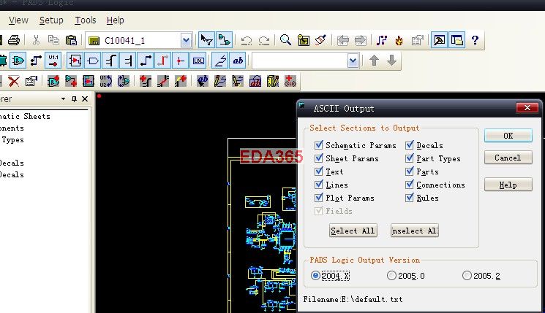Open the C10041_1 sheet dropdown
Image resolution: width=545 pixels, height=313 pixels.
186,41
